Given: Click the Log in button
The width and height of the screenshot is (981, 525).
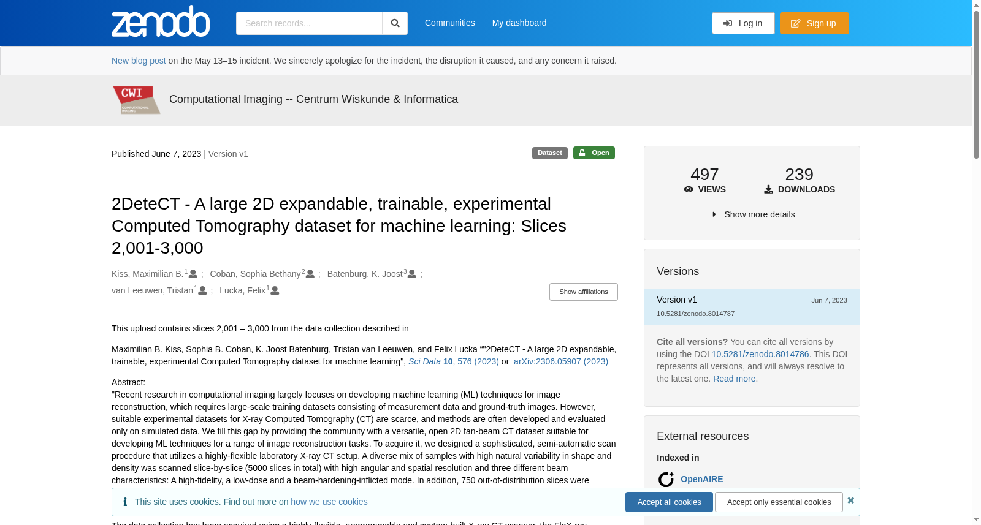Looking at the screenshot, I should (x=743, y=23).
